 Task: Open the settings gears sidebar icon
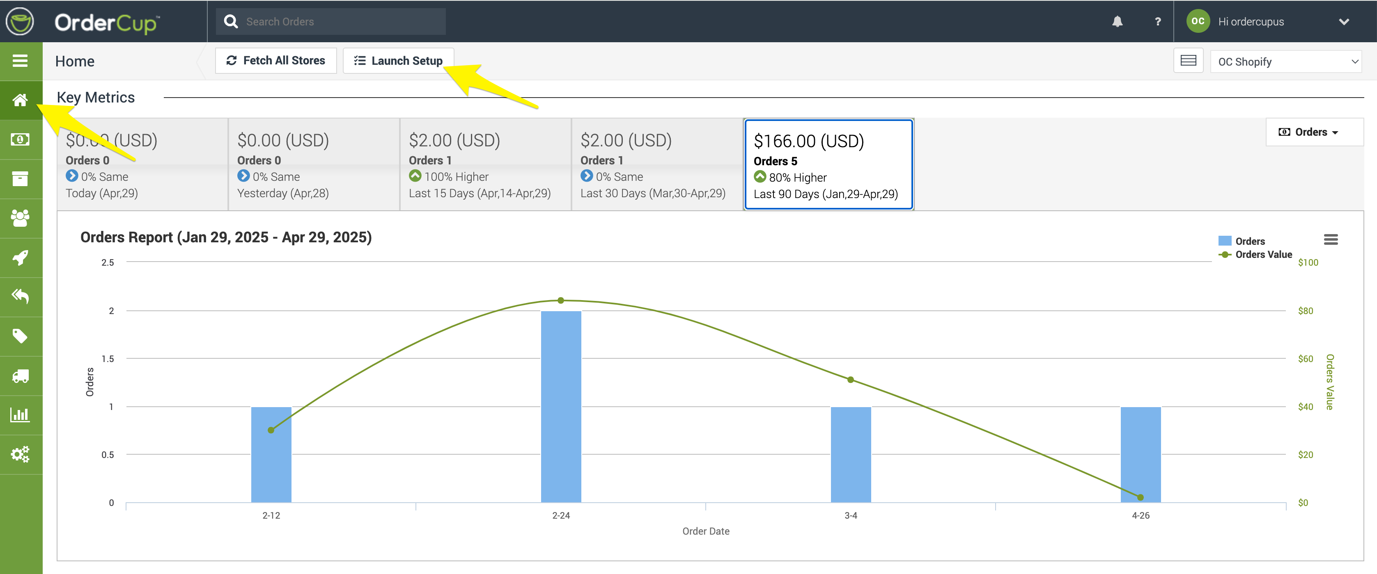(x=20, y=454)
